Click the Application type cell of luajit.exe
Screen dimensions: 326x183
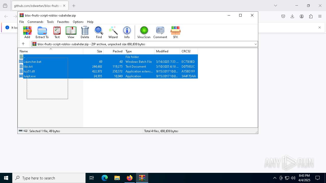click(x=133, y=76)
